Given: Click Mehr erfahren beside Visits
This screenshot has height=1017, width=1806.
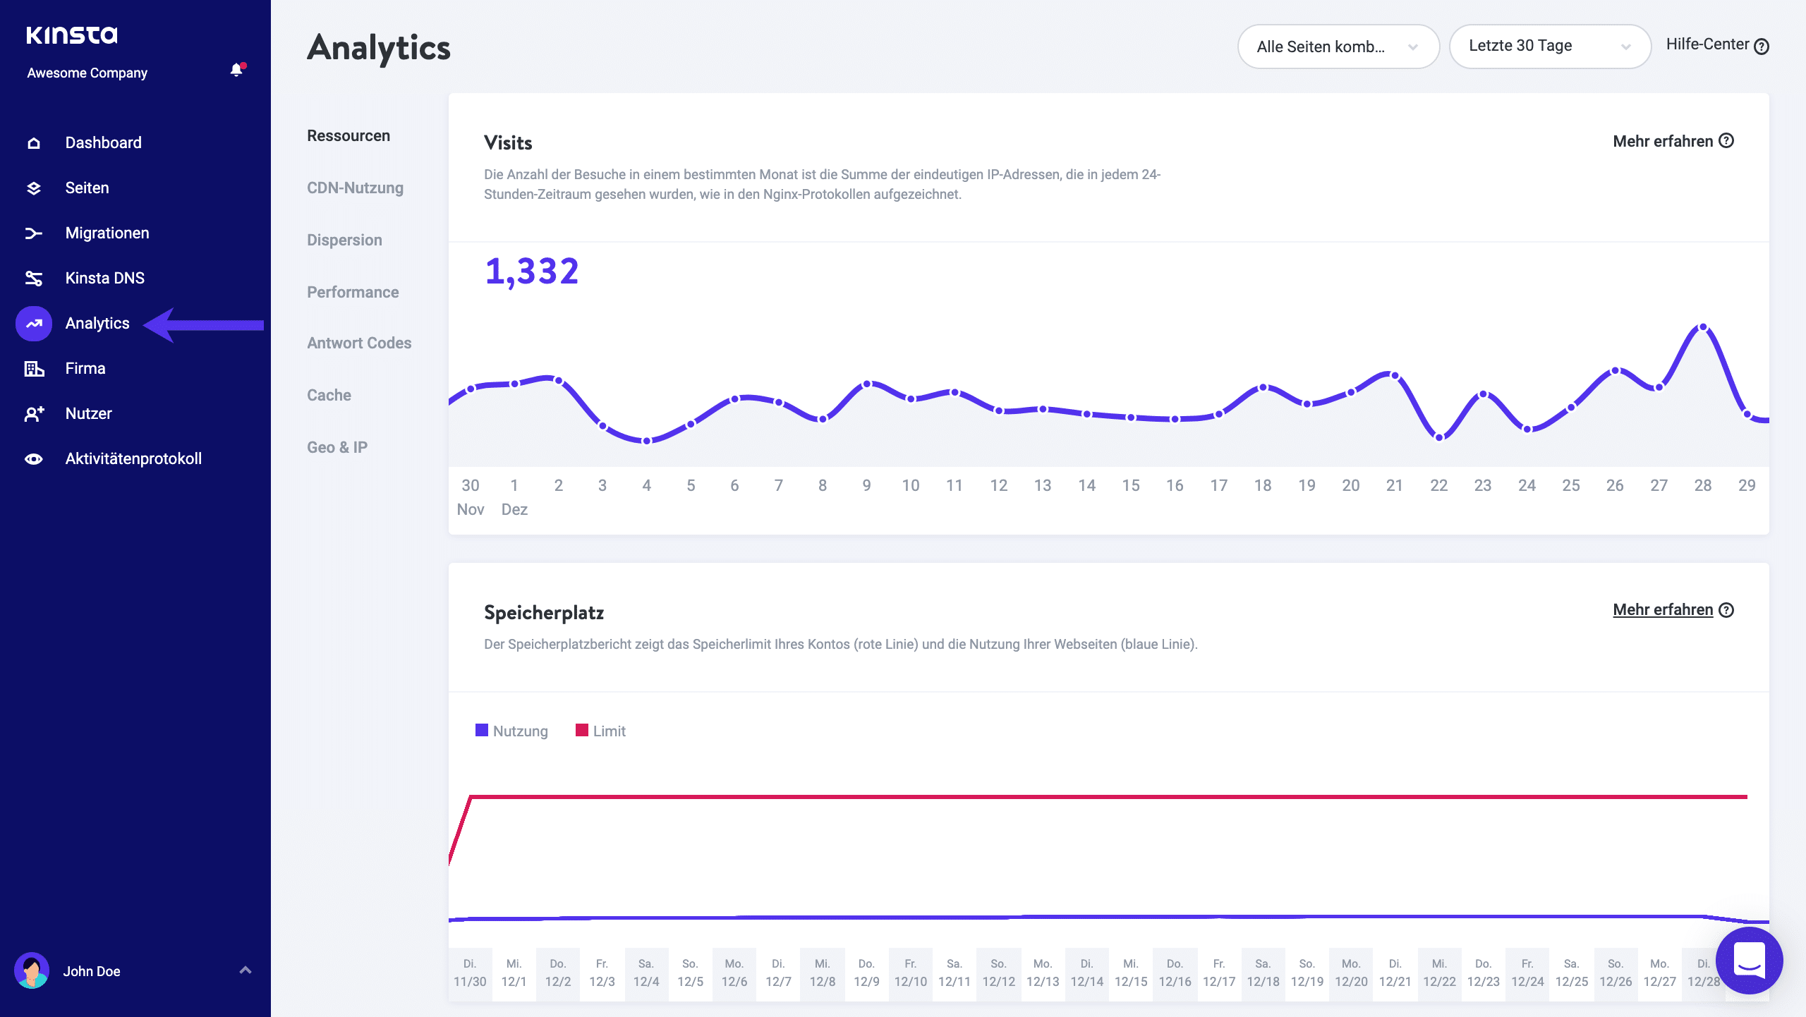Looking at the screenshot, I should (1664, 141).
